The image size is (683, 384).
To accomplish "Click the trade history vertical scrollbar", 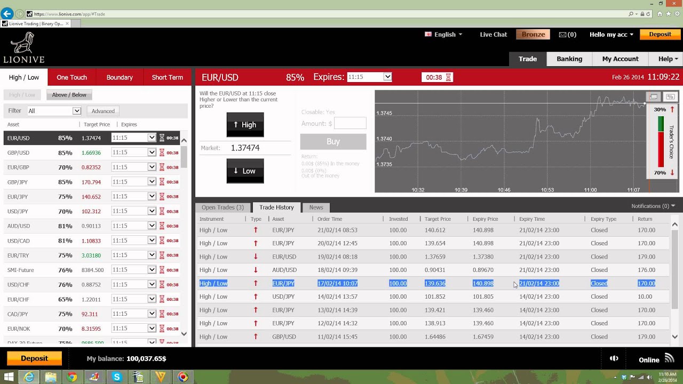I will click(674, 269).
